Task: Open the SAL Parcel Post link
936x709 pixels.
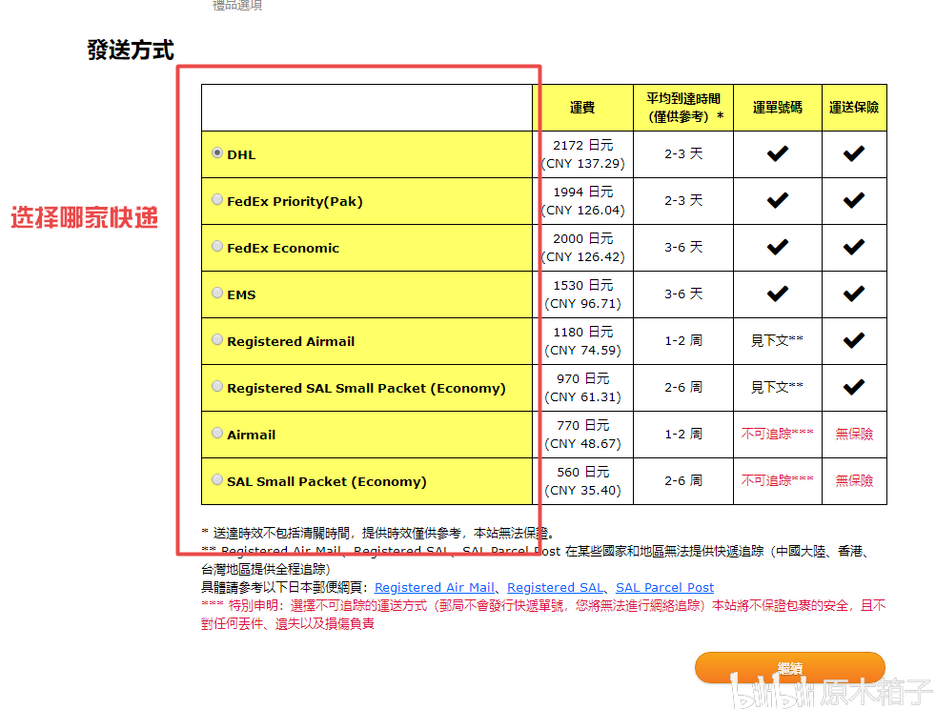Action: pos(665,587)
